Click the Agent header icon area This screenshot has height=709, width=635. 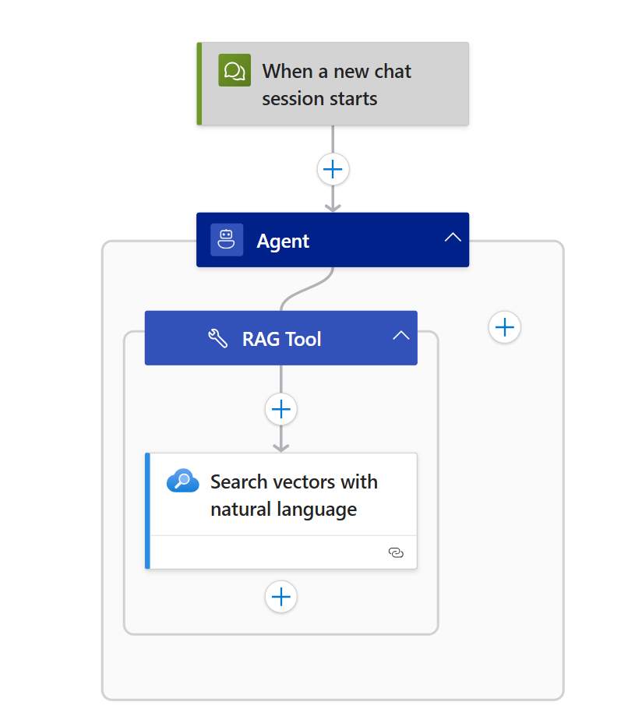click(226, 239)
